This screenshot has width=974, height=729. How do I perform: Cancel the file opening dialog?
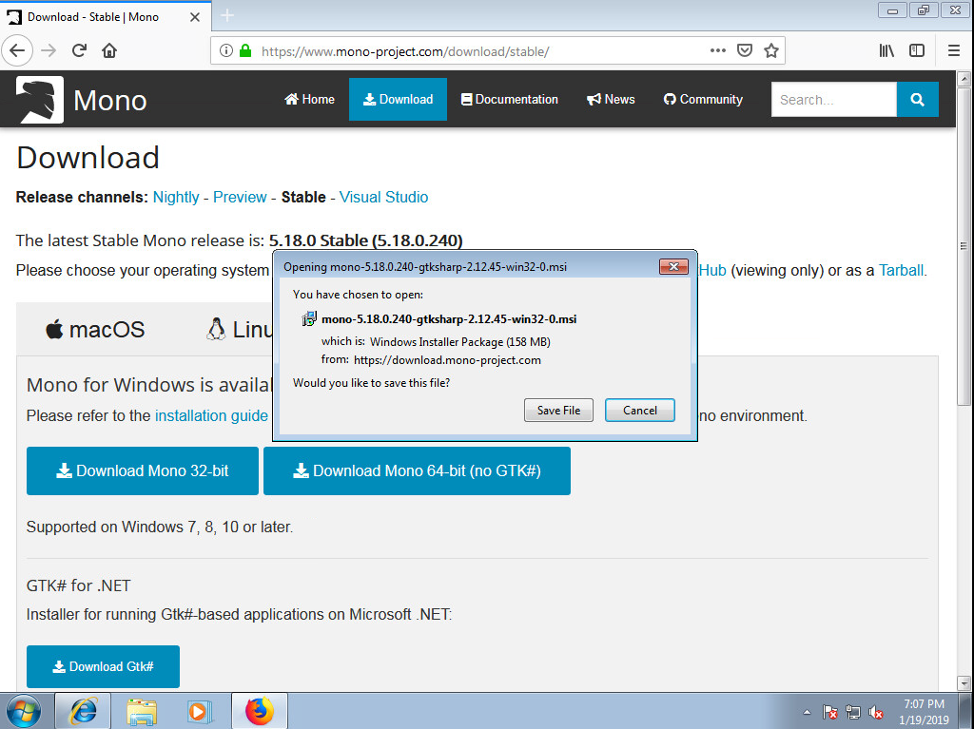[x=640, y=410]
